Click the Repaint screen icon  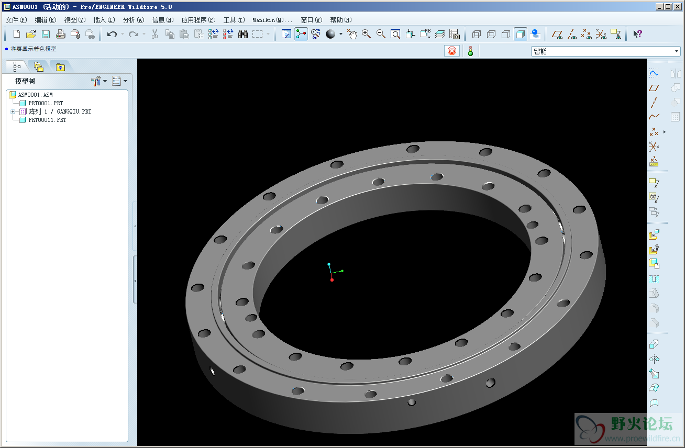pos(286,34)
